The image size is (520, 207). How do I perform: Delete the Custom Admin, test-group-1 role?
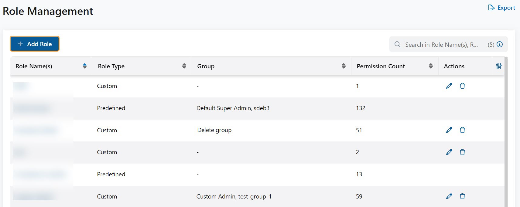click(x=462, y=196)
